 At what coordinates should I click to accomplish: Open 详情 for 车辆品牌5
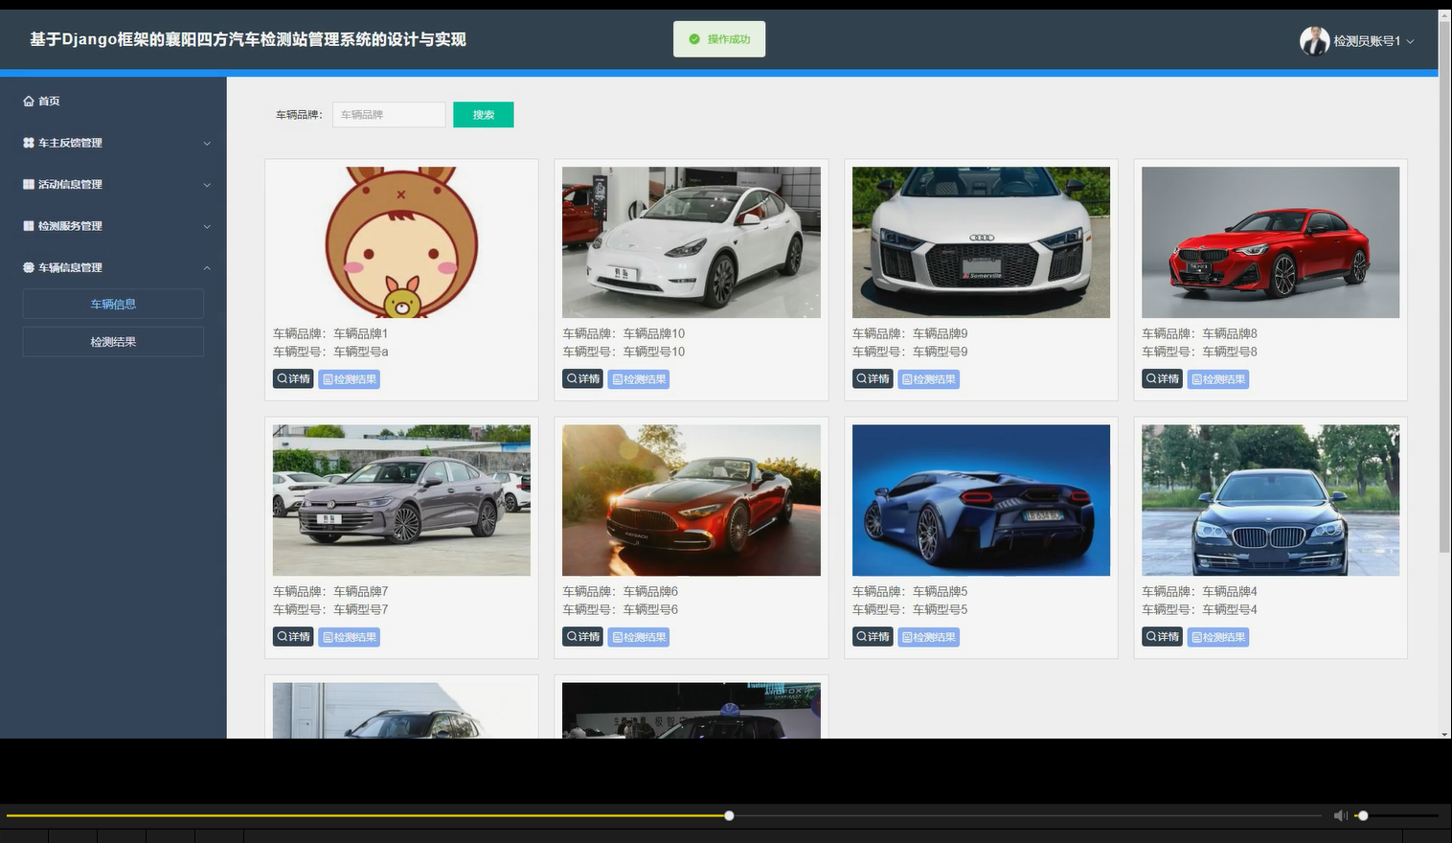873,637
